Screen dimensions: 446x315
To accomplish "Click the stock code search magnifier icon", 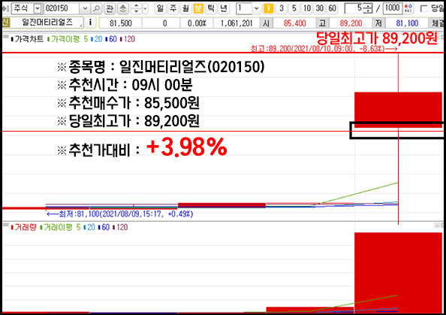I will (x=97, y=8).
